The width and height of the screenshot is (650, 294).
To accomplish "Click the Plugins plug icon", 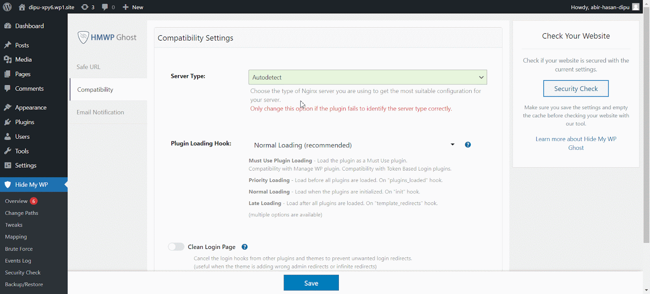I will 8,122.
